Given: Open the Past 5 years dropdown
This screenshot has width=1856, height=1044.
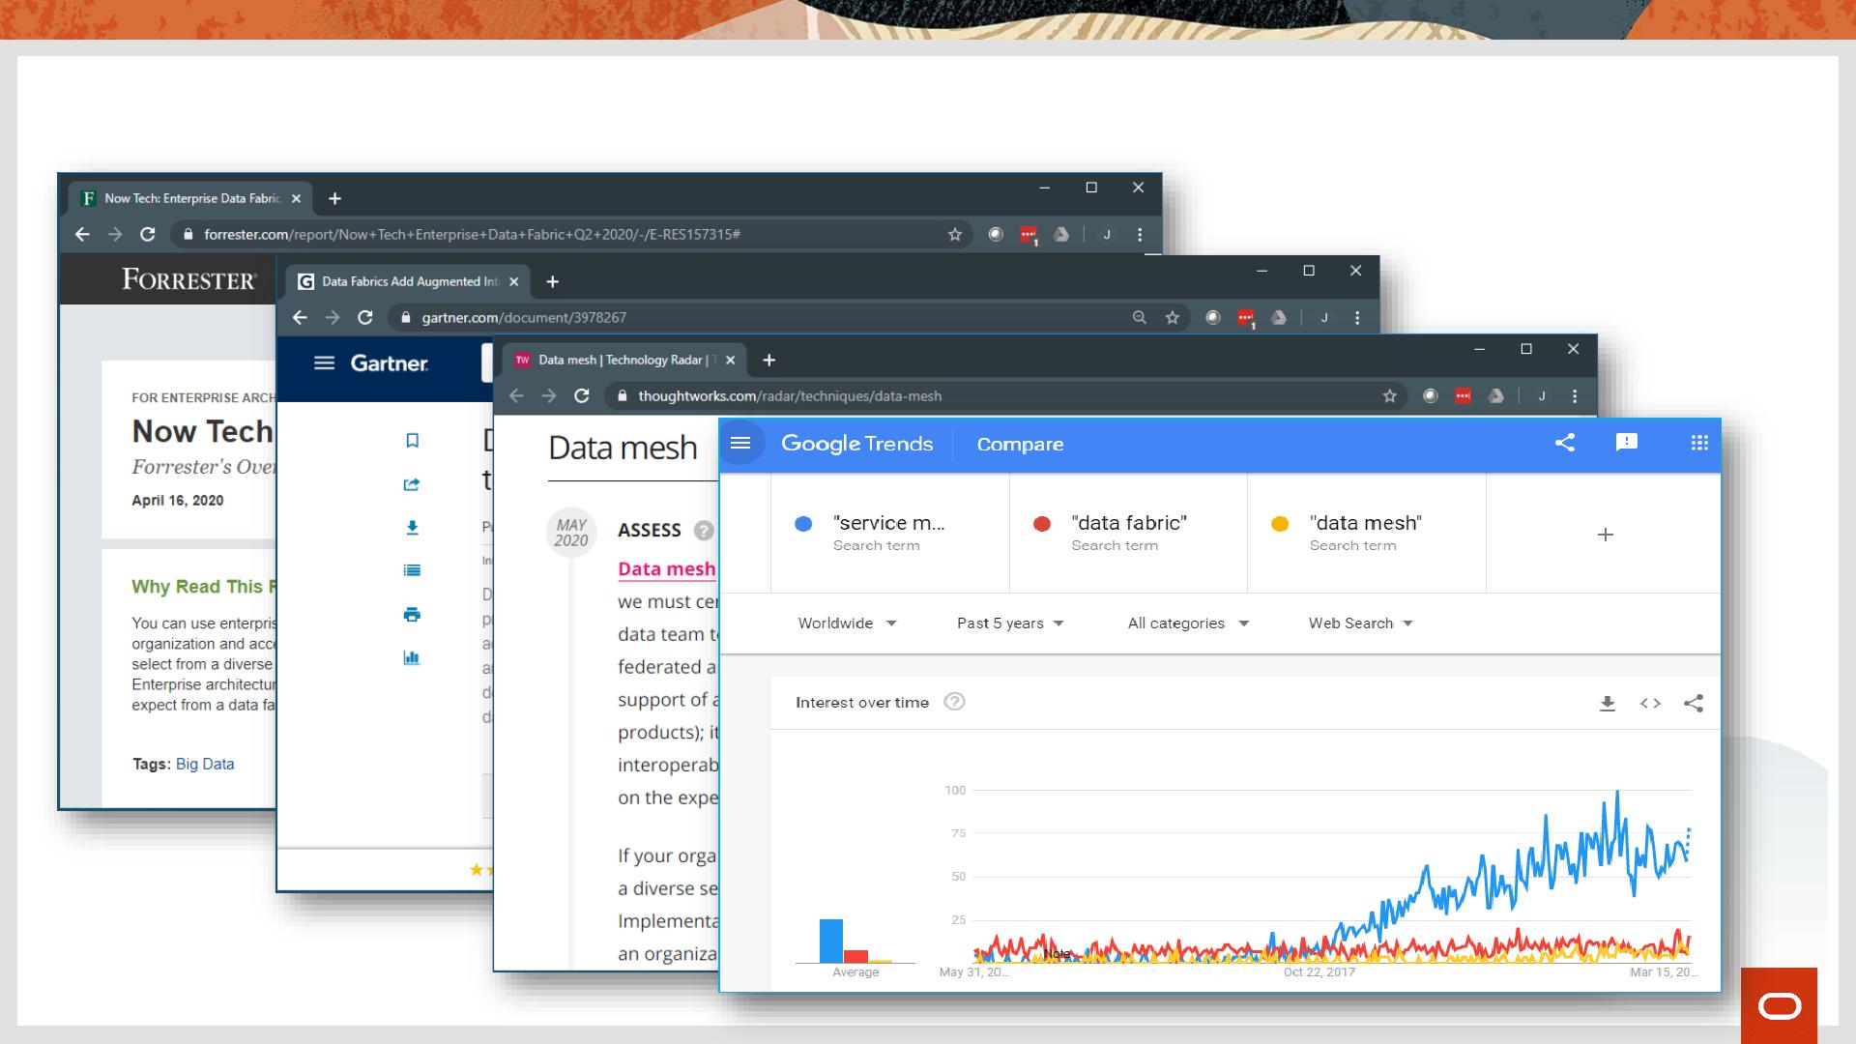Looking at the screenshot, I should point(1010,623).
